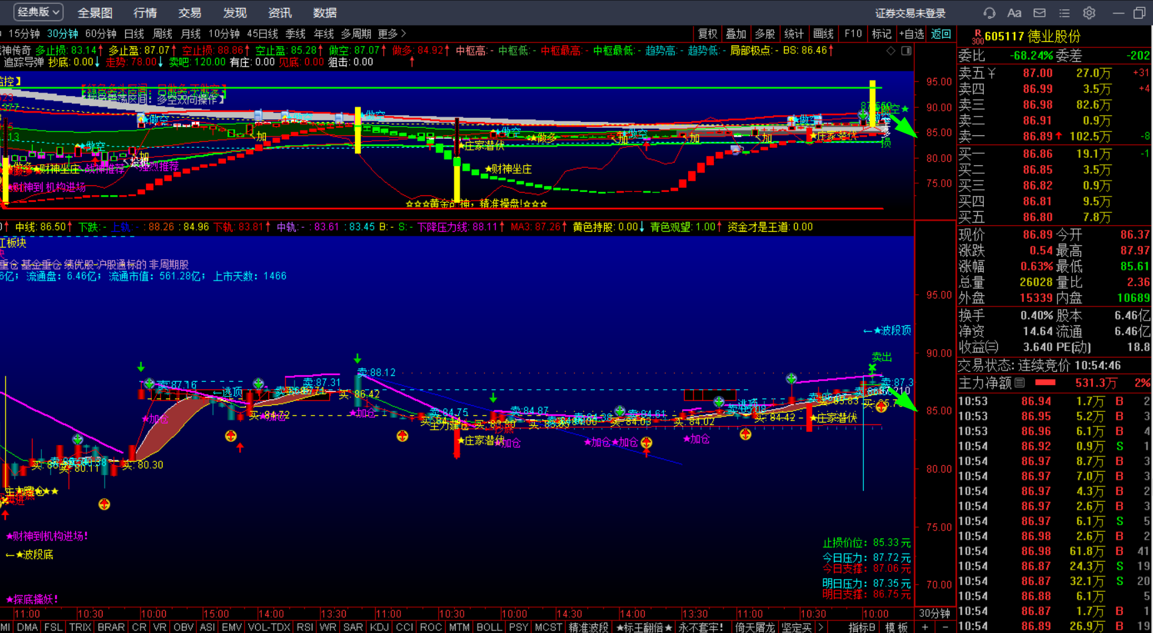This screenshot has width=1153, height=633.
Task: Open the 模板 template button
Action: pos(896,627)
